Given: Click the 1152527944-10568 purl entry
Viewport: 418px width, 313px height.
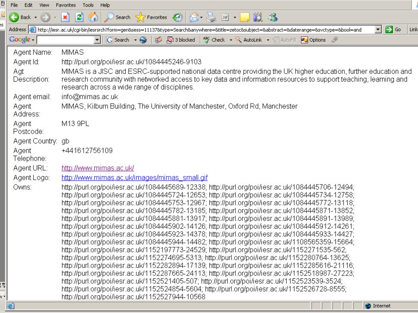Looking at the screenshot, I should [133, 297].
